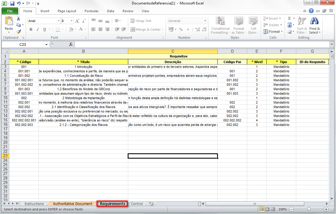
Task: Switch to the Formulas tab
Action: (x=91, y=11)
